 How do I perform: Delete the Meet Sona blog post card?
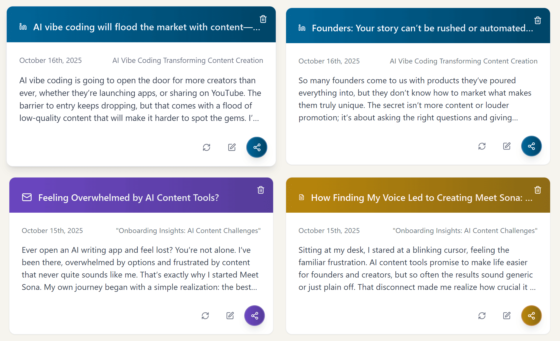[x=537, y=190]
